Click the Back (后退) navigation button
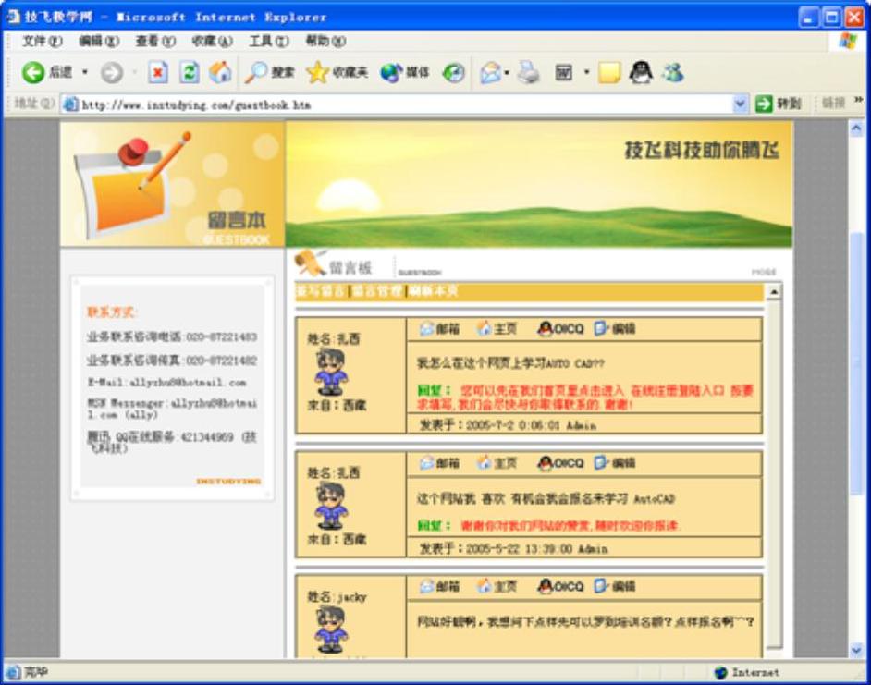Viewport: 871px width, 685px height. 46,72
